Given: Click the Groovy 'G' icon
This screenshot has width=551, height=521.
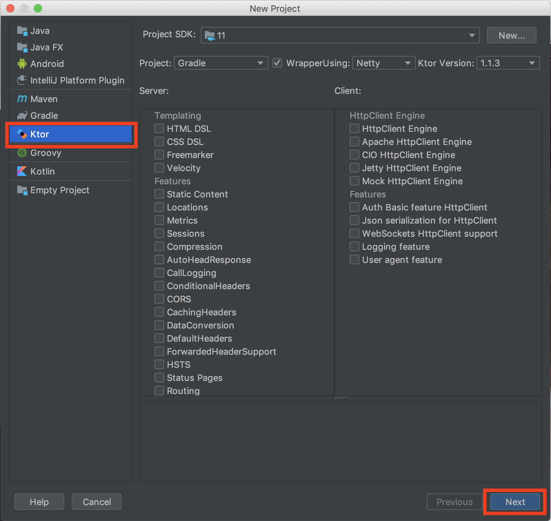Looking at the screenshot, I should coord(22,153).
